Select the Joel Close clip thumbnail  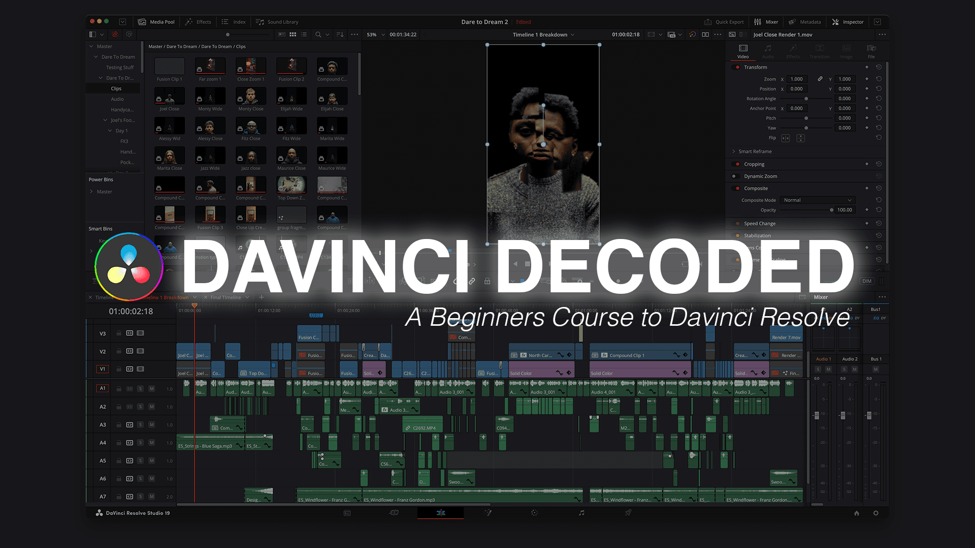pyautogui.click(x=170, y=96)
